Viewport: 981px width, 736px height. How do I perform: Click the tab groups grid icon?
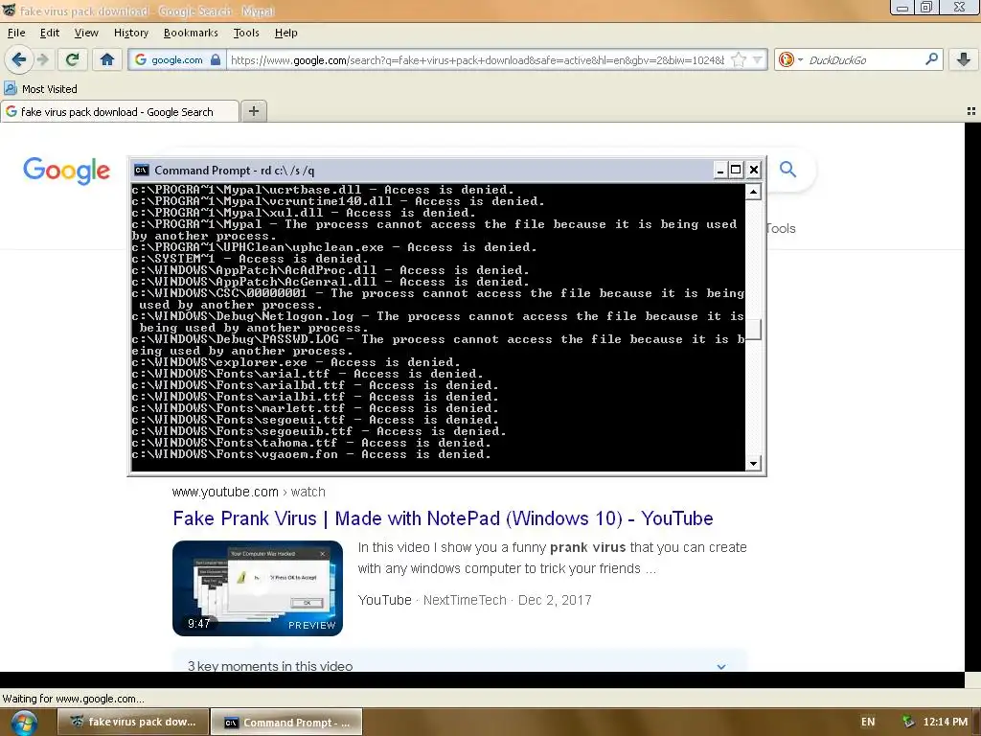[971, 111]
